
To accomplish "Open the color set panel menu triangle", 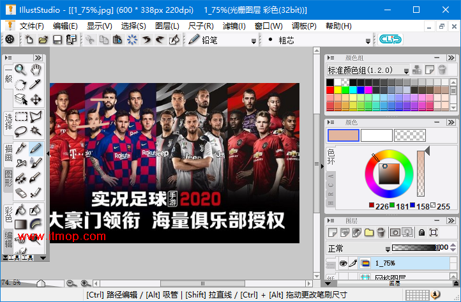I will (x=331, y=57).
